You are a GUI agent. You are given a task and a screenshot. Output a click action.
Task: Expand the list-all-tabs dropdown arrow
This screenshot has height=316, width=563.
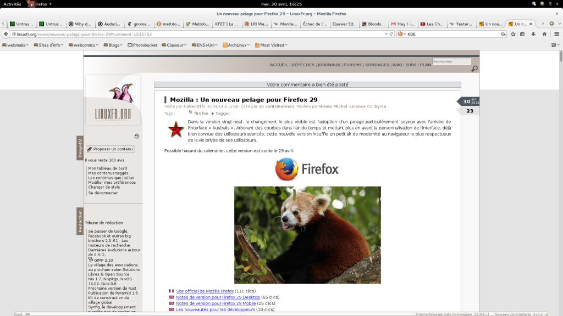(559, 24)
